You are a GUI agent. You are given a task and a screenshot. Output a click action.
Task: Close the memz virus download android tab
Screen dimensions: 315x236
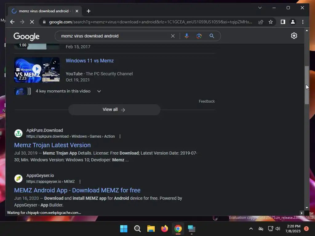(77, 11)
